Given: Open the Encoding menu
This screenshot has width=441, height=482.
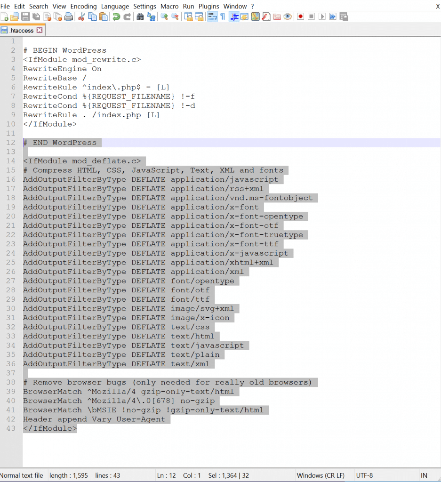Looking at the screenshot, I should (x=83, y=6).
